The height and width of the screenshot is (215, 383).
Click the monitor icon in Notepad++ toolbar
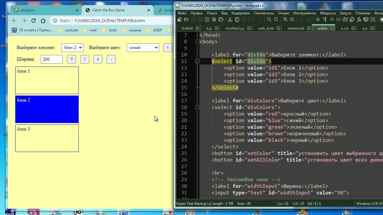(x=366, y=19)
